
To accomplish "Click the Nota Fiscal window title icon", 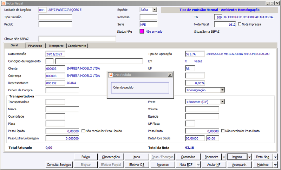I will coord(4,3).
